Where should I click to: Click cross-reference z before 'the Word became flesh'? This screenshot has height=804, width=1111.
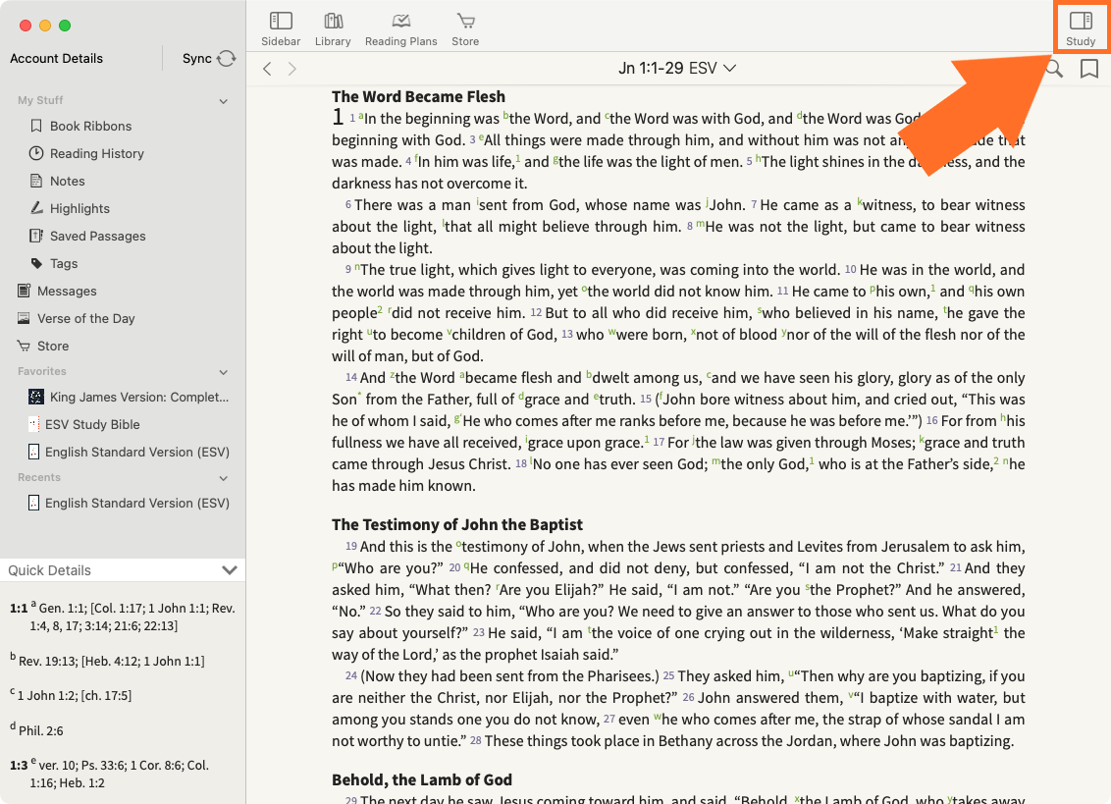pos(392,375)
